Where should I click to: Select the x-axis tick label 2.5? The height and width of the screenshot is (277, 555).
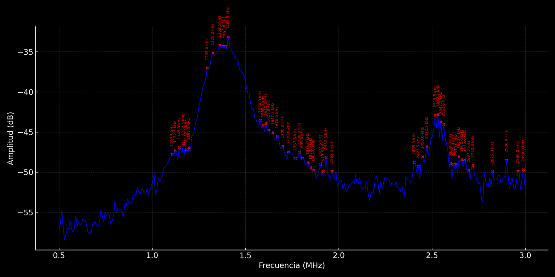click(x=432, y=256)
